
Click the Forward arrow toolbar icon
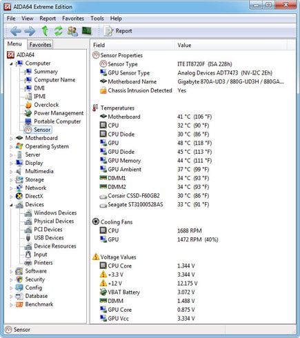(x=30, y=31)
